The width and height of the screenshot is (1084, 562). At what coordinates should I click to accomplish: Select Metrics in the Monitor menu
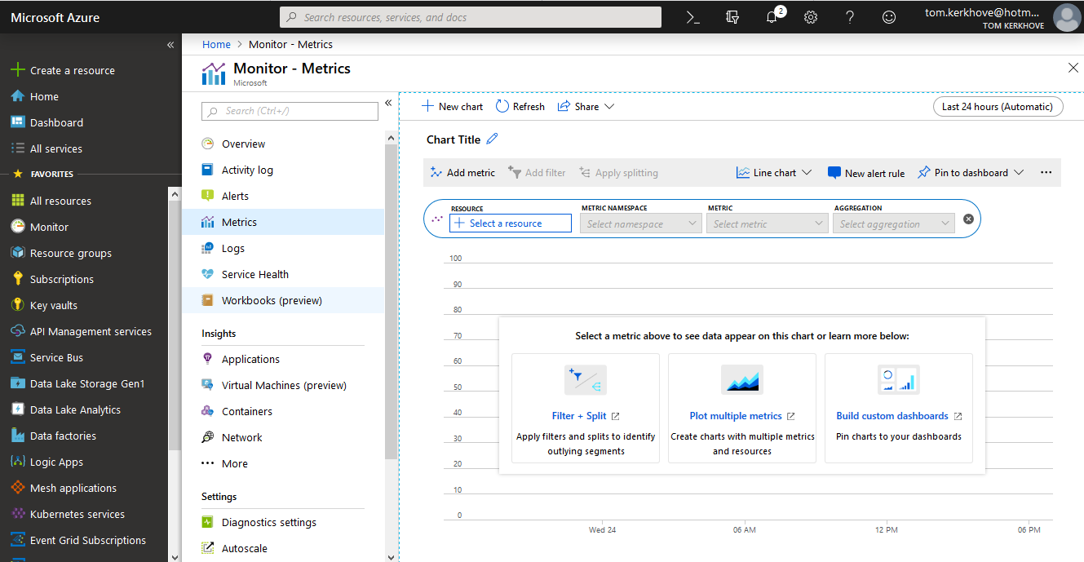283,222
